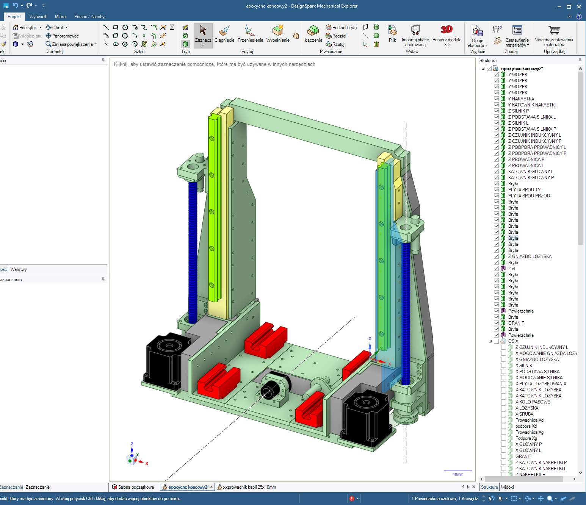Activate the Ciągnięcie (Pull) tool
This screenshot has height=505, width=586.
click(224, 34)
